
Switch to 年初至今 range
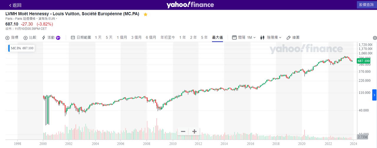(x=167, y=38)
